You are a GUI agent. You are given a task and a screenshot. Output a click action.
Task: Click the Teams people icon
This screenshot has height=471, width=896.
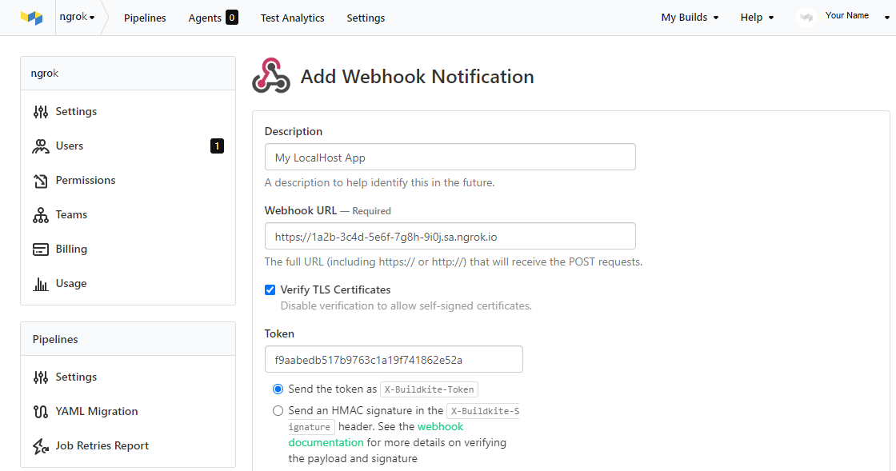pyautogui.click(x=41, y=214)
